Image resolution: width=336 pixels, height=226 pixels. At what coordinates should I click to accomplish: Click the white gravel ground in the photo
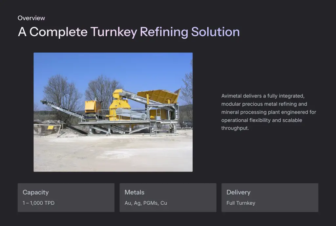113,154
